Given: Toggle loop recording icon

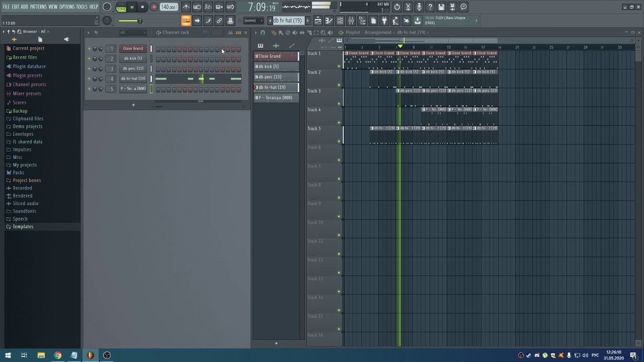Looking at the screenshot, I should coord(230,7).
